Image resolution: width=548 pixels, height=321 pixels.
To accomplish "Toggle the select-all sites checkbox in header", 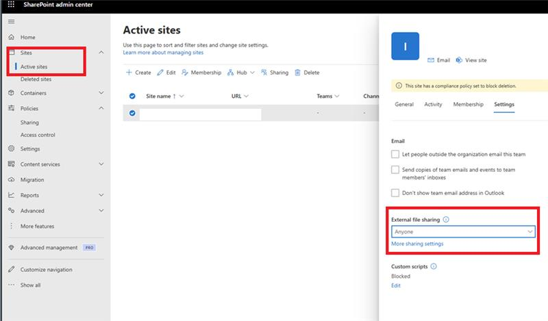I will [x=132, y=96].
